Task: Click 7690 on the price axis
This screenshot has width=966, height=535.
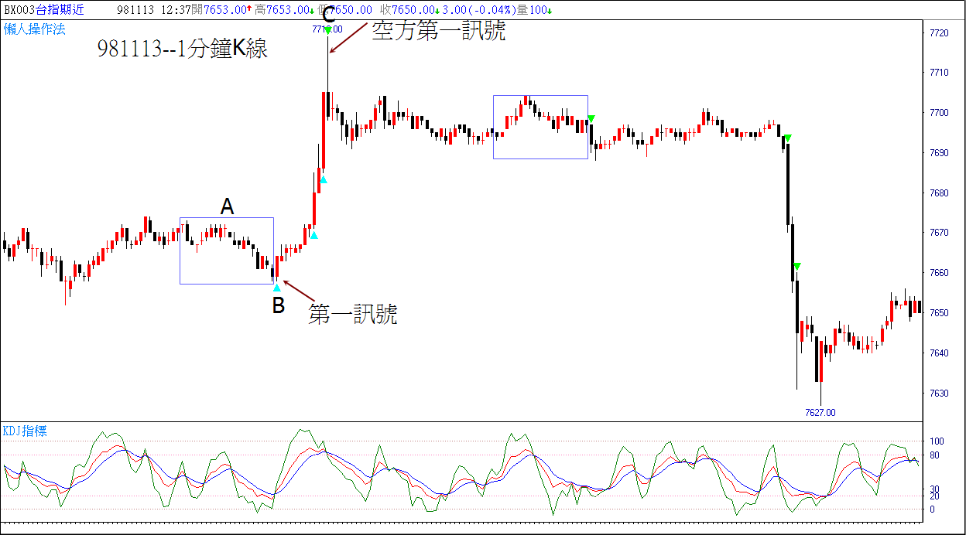Action: point(939,153)
